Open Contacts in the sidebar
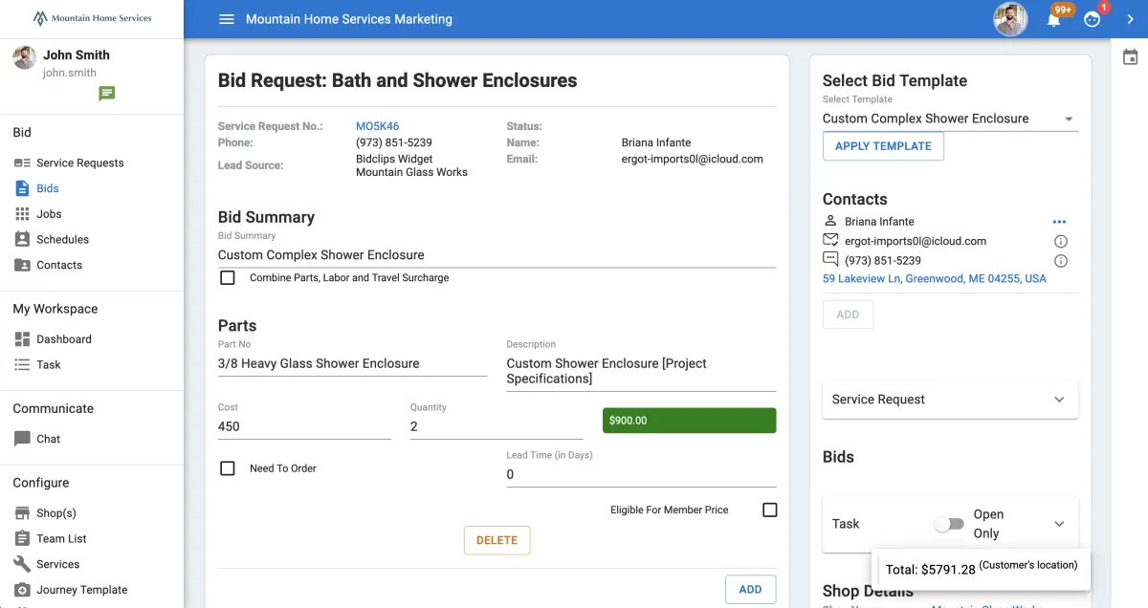Viewport: 1148px width, 608px height. [x=59, y=265]
